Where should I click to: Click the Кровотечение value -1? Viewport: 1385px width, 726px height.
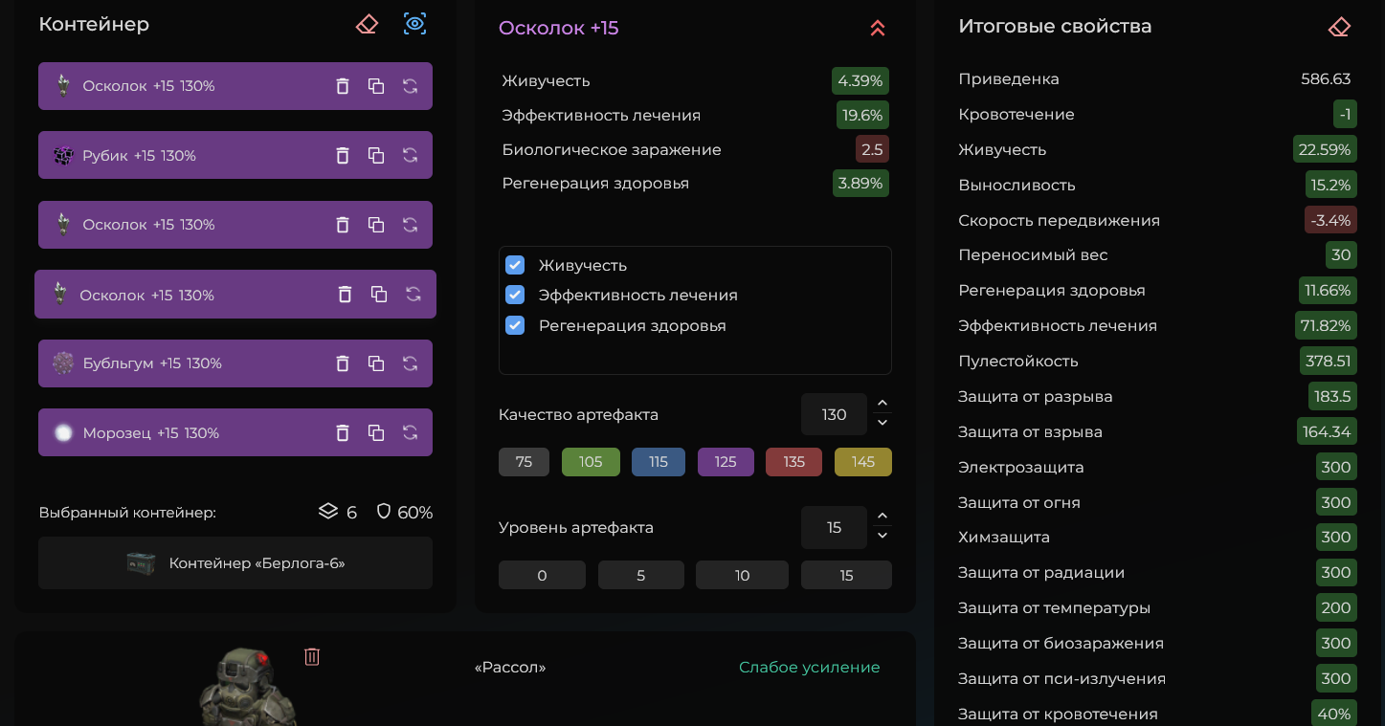point(1345,114)
